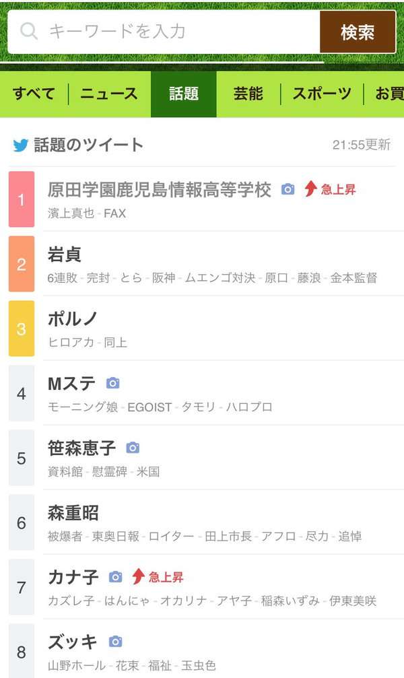Open the trending topic 岩貞
The height and width of the screenshot is (678, 404).
[65, 255]
